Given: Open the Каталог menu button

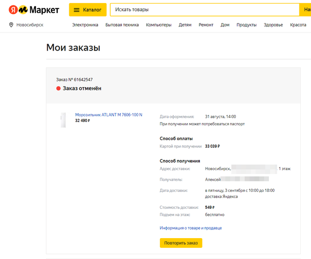Looking at the screenshot, I should 88,10.
